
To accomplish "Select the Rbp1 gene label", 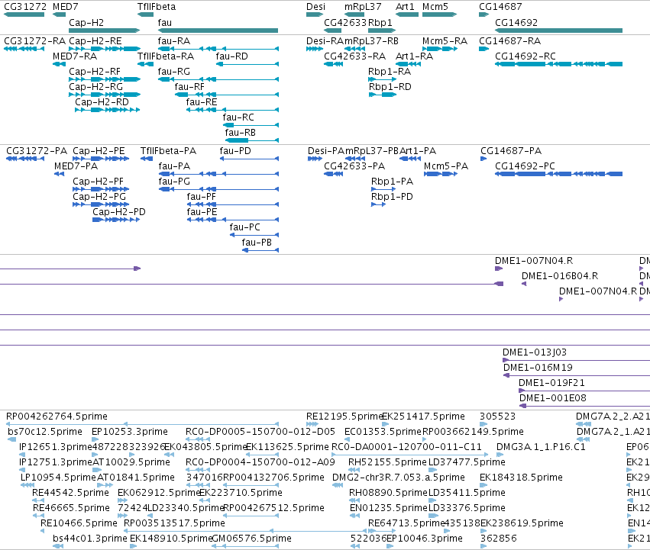I will click(x=380, y=23).
